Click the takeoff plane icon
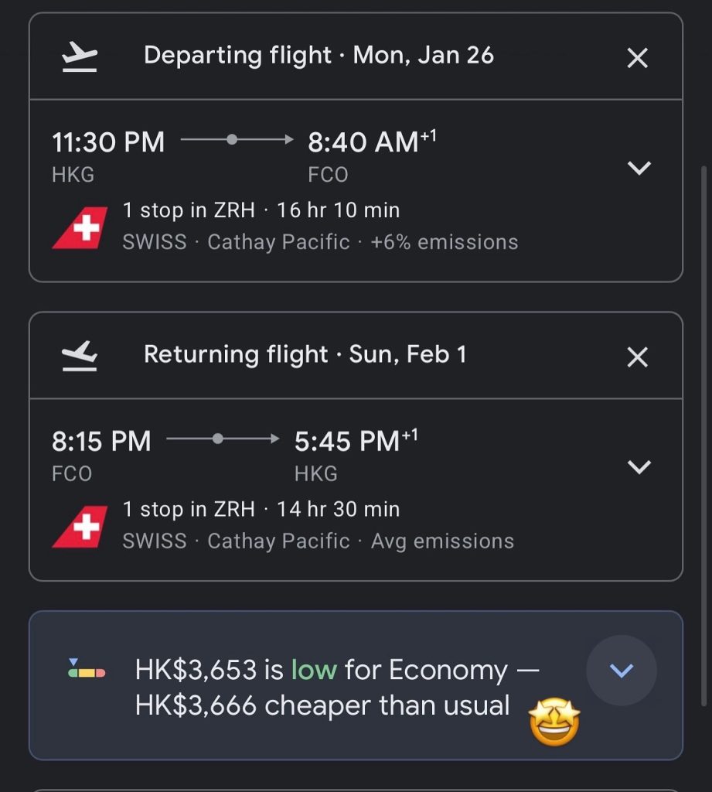This screenshot has height=792, width=712. click(x=80, y=57)
